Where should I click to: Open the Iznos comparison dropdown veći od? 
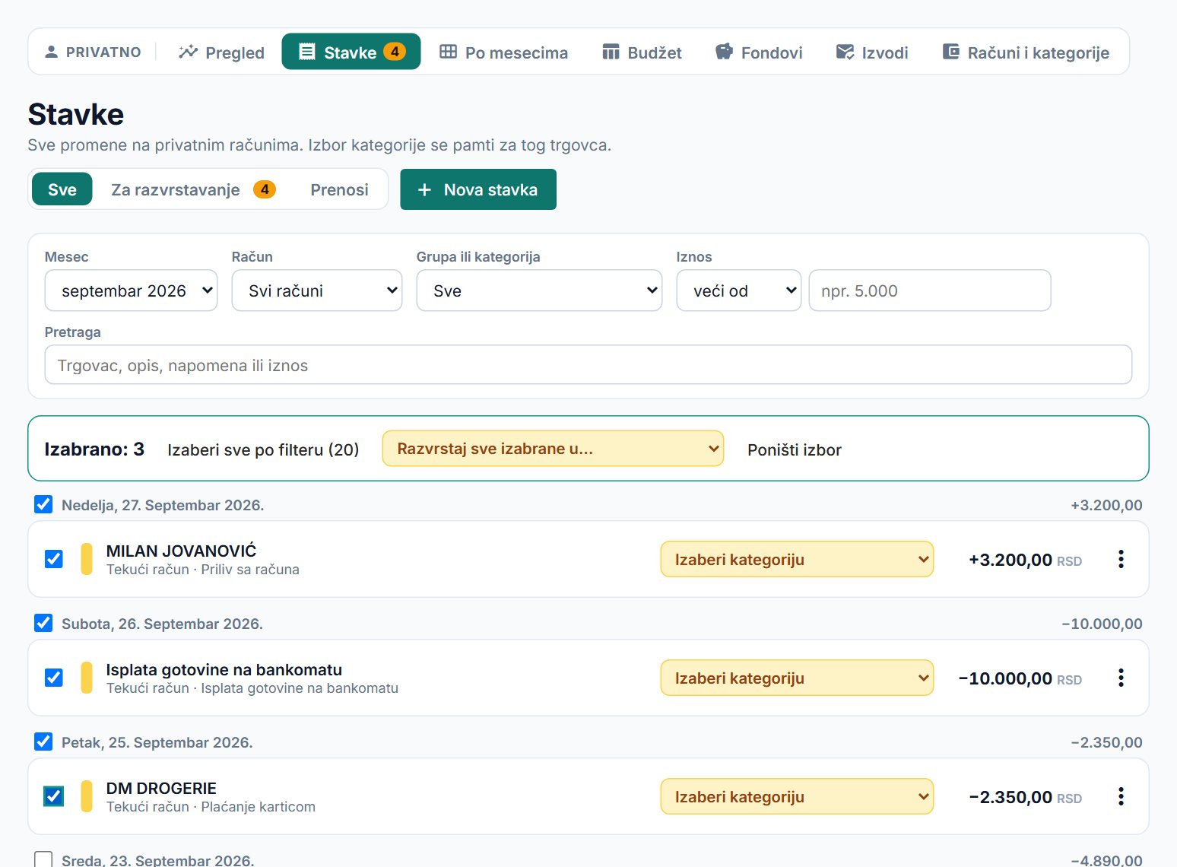(739, 291)
